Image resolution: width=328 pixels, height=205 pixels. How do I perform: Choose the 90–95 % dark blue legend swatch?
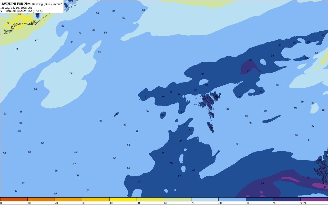point(259,199)
